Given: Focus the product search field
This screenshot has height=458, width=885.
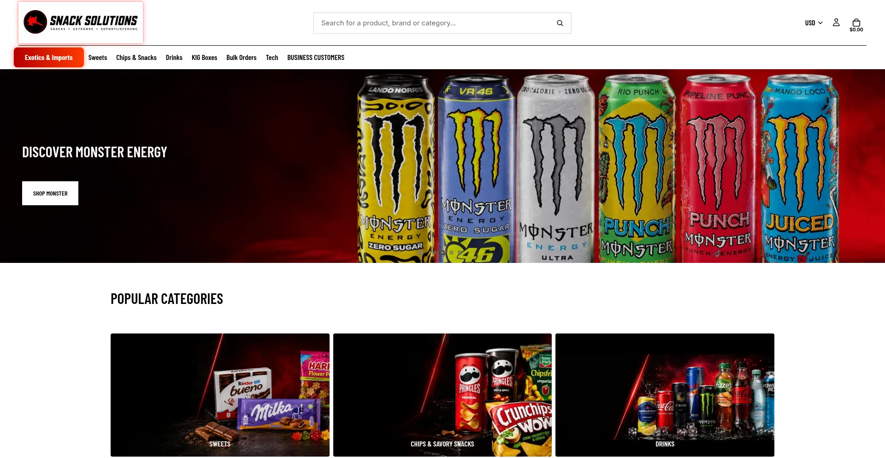Looking at the screenshot, I should click(442, 23).
